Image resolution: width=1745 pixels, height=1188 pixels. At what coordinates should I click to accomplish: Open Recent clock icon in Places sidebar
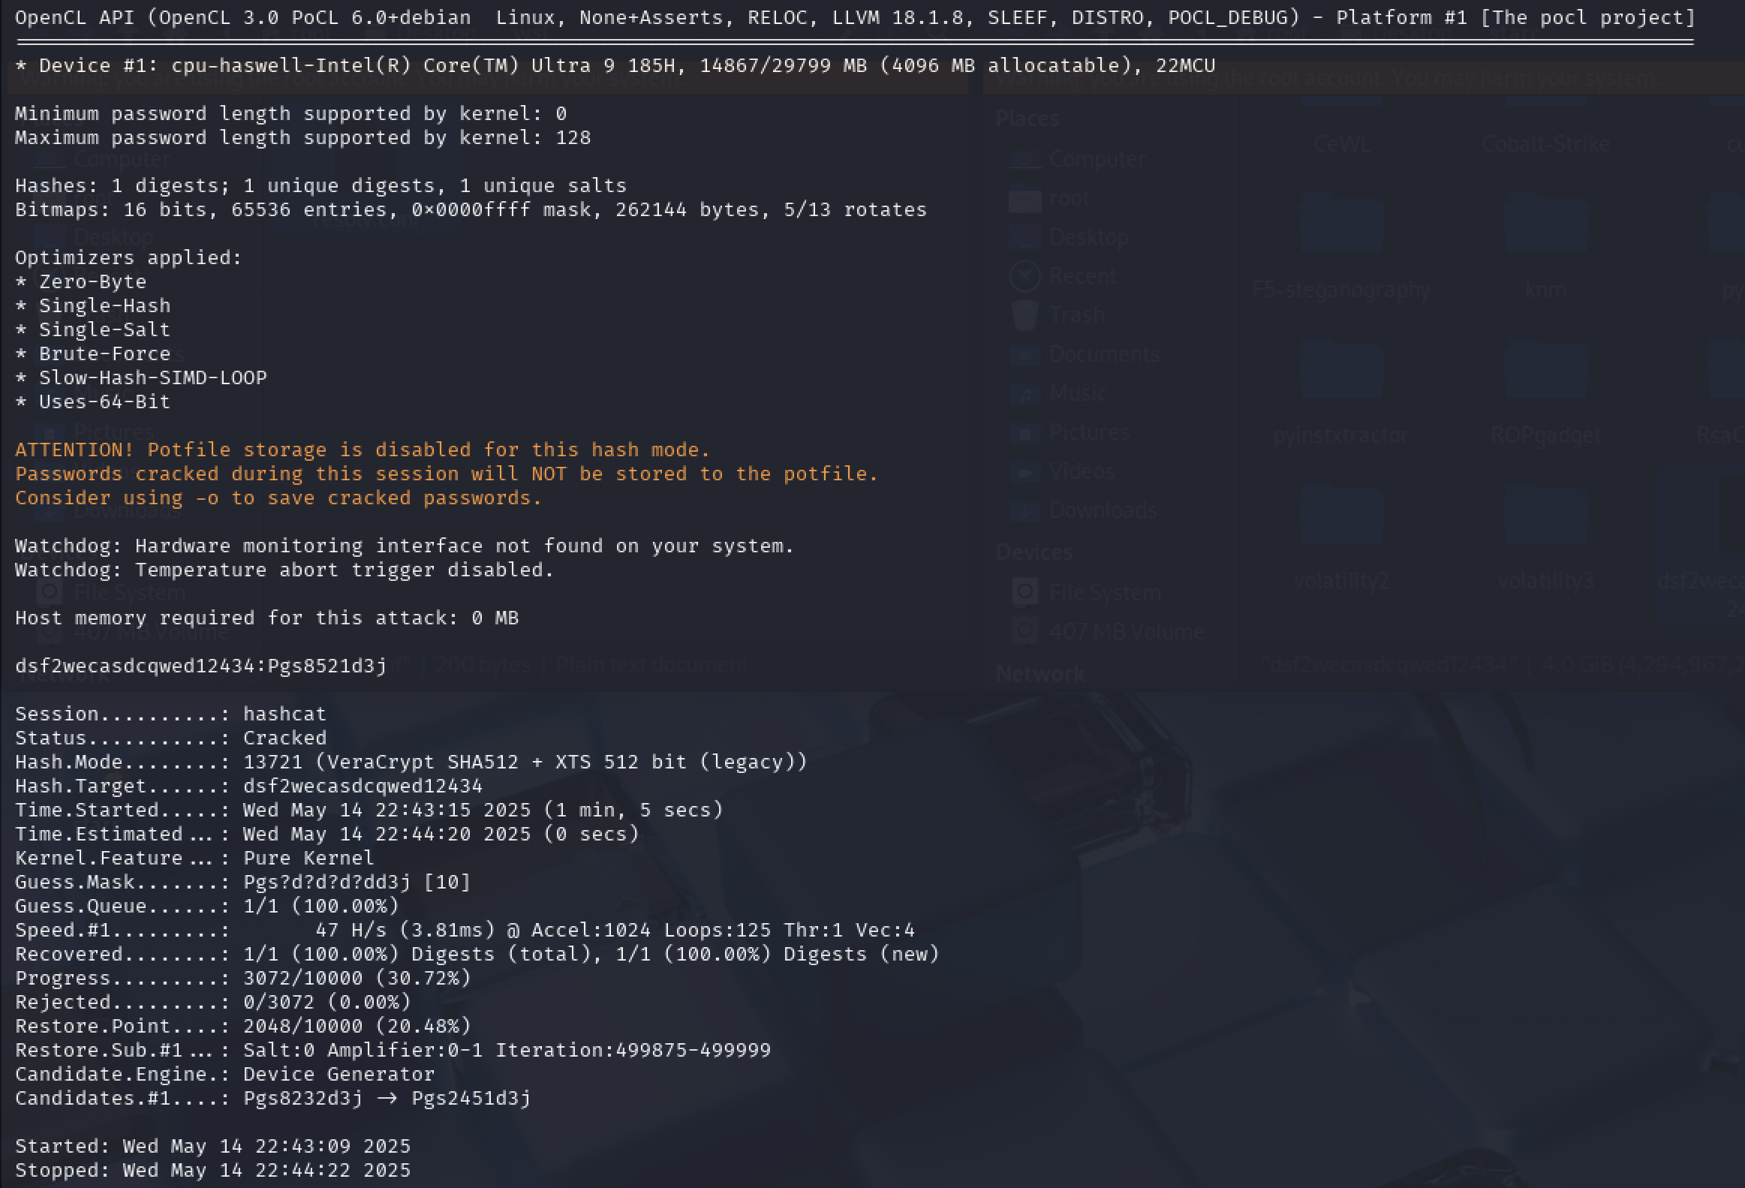[x=1025, y=276]
